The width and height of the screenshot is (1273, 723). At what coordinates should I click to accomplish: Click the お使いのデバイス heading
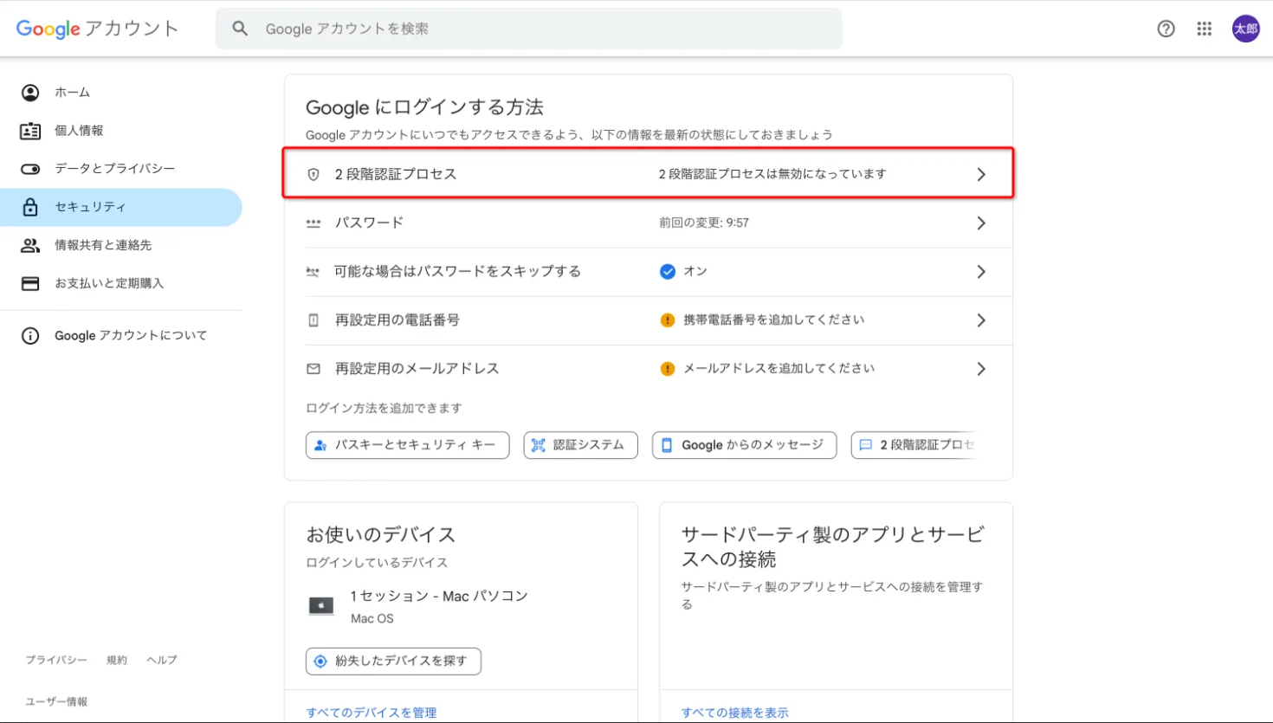pyautogui.click(x=380, y=534)
